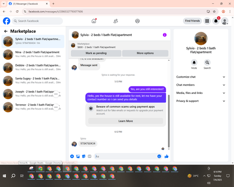Viewport: 234px width, 187px height.
Task: Click the message input Aa field
Action: coord(126,156)
